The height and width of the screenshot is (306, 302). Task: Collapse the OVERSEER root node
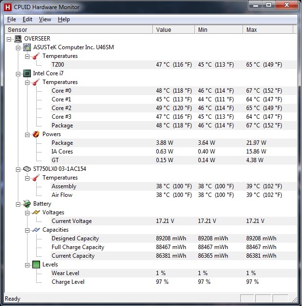9,39
